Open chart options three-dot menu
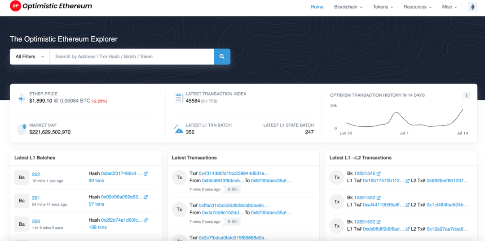 (467, 95)
